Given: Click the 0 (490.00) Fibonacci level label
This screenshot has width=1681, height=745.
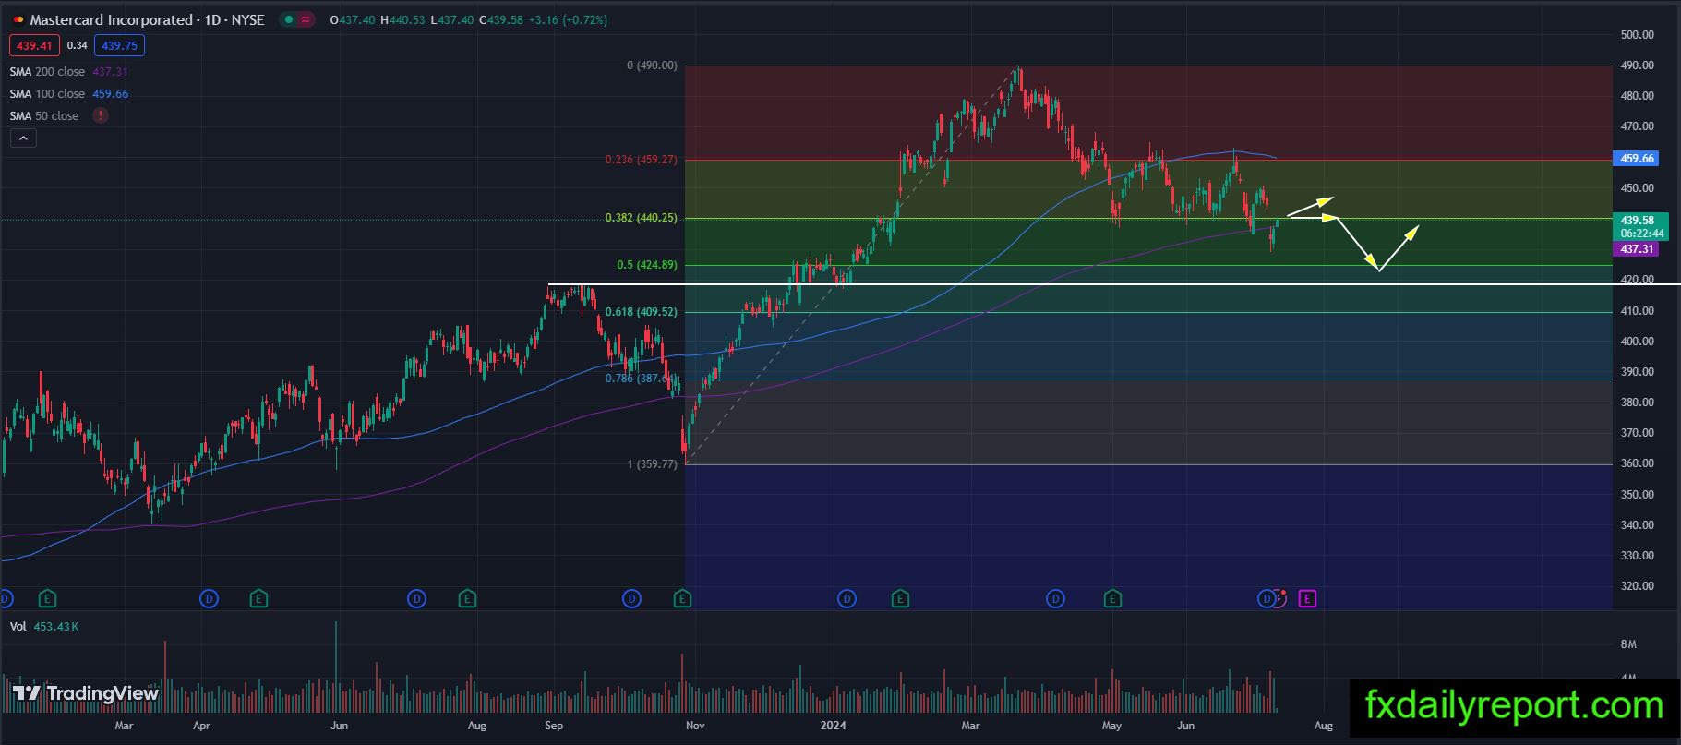Looking at the screenshot, I should click(x=652, y=66).
